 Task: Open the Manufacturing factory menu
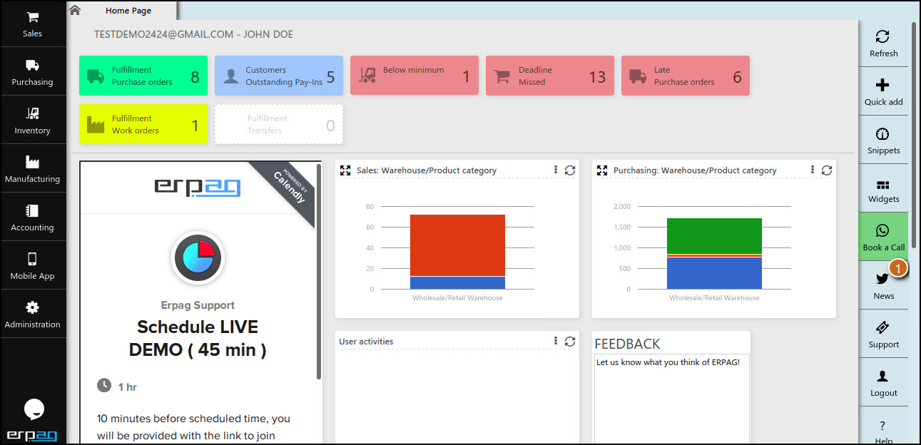pos(33,170)
